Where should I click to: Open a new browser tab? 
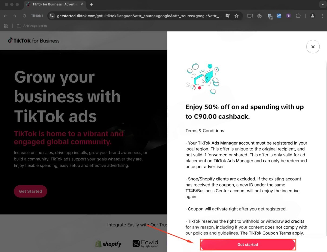pos(91,4)
